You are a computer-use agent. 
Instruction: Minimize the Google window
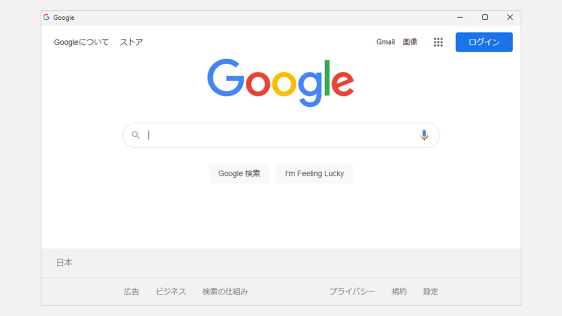click(460, 18)
